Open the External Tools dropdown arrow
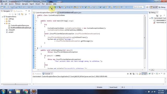 pyautogui.click(x=62, y=7)
